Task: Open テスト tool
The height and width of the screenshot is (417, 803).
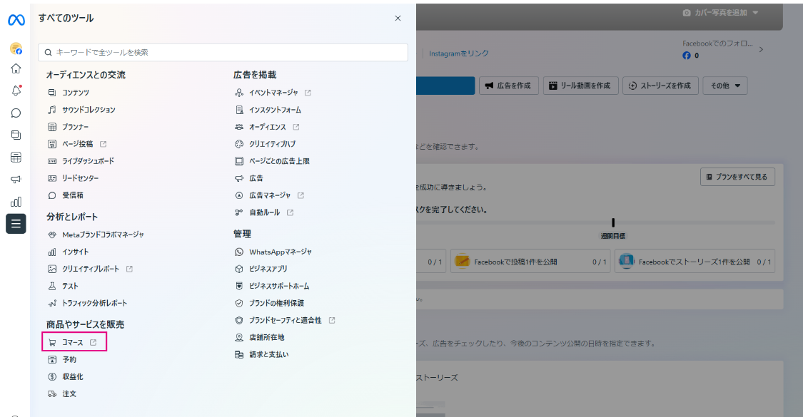Action: 63,286
